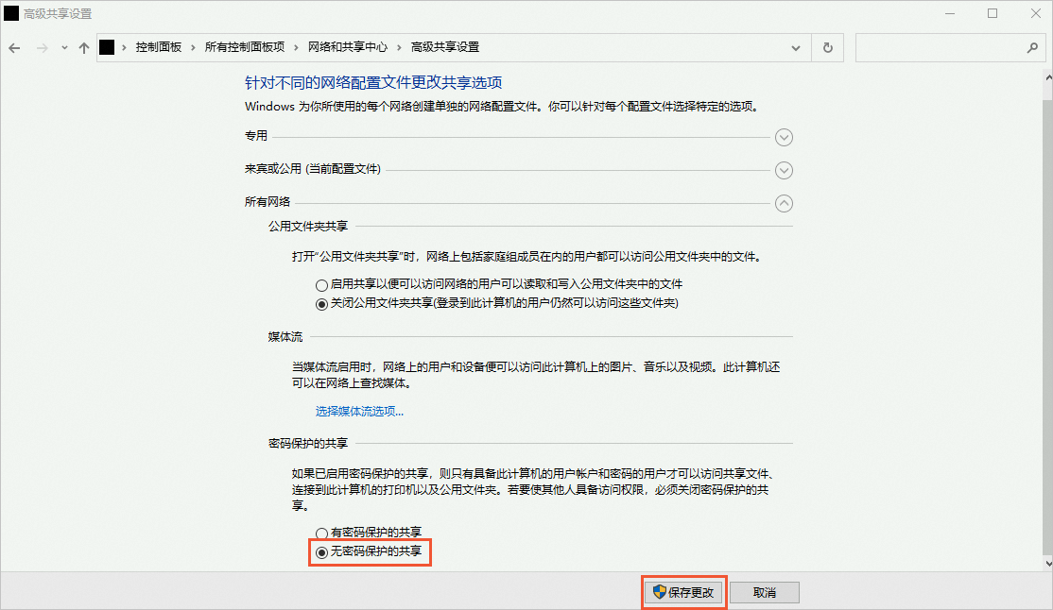Maximize the 高级共享设置 window
Image resolution: width=1053 pixels, height=610 pixels.
[x=993, y=13]
